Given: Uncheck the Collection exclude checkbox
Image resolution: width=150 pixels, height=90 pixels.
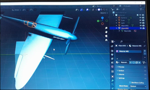Looking at the screenshot, I should tap(137, 15).
